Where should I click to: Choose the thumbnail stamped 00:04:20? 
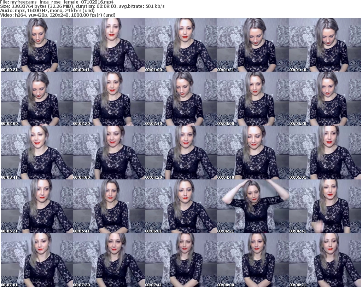click(x=181, y=153)
